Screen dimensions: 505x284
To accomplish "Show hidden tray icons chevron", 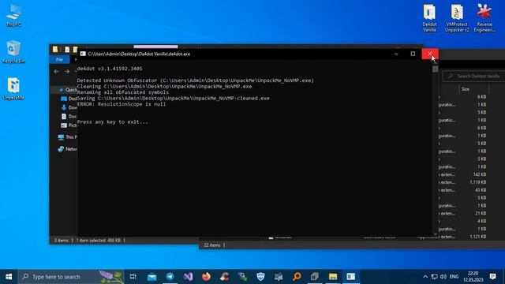I will [425, 277].
